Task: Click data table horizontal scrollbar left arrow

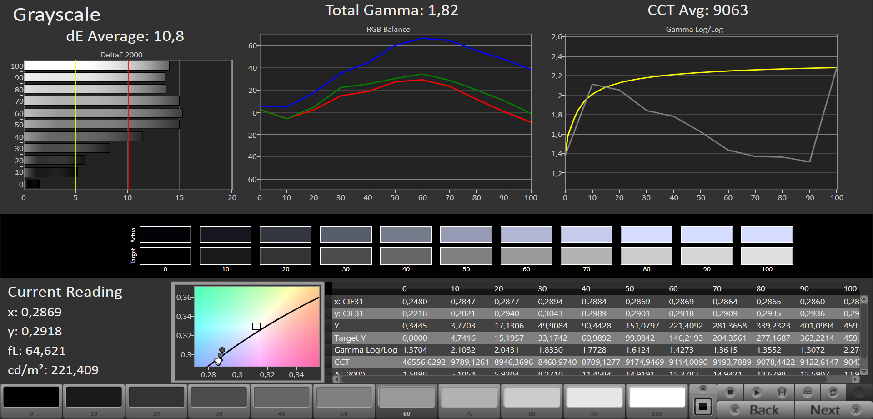Action: coord(336,379)
